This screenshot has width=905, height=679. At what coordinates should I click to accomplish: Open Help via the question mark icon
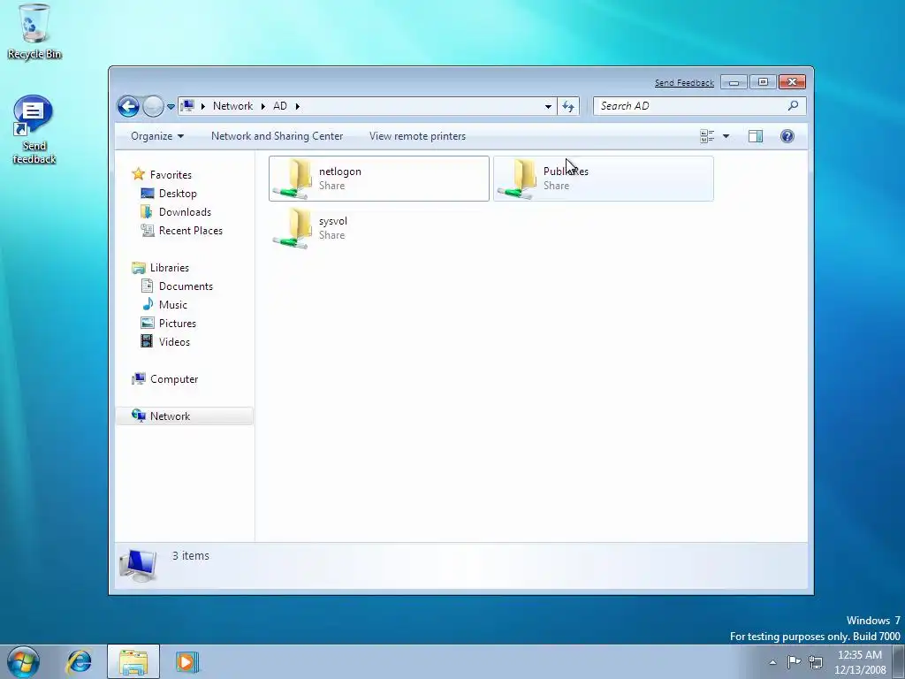pyautogui.click(x=787, y=136)
